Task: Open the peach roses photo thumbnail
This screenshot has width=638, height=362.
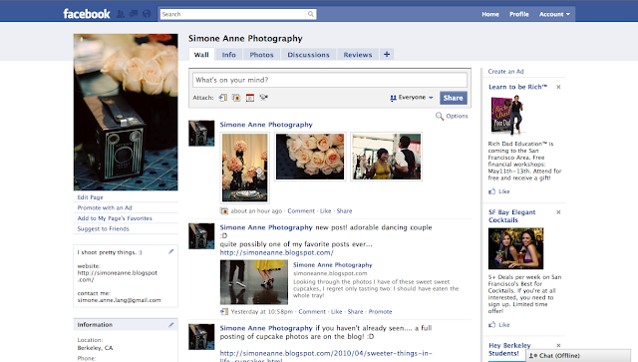Action: click(310, 157)
